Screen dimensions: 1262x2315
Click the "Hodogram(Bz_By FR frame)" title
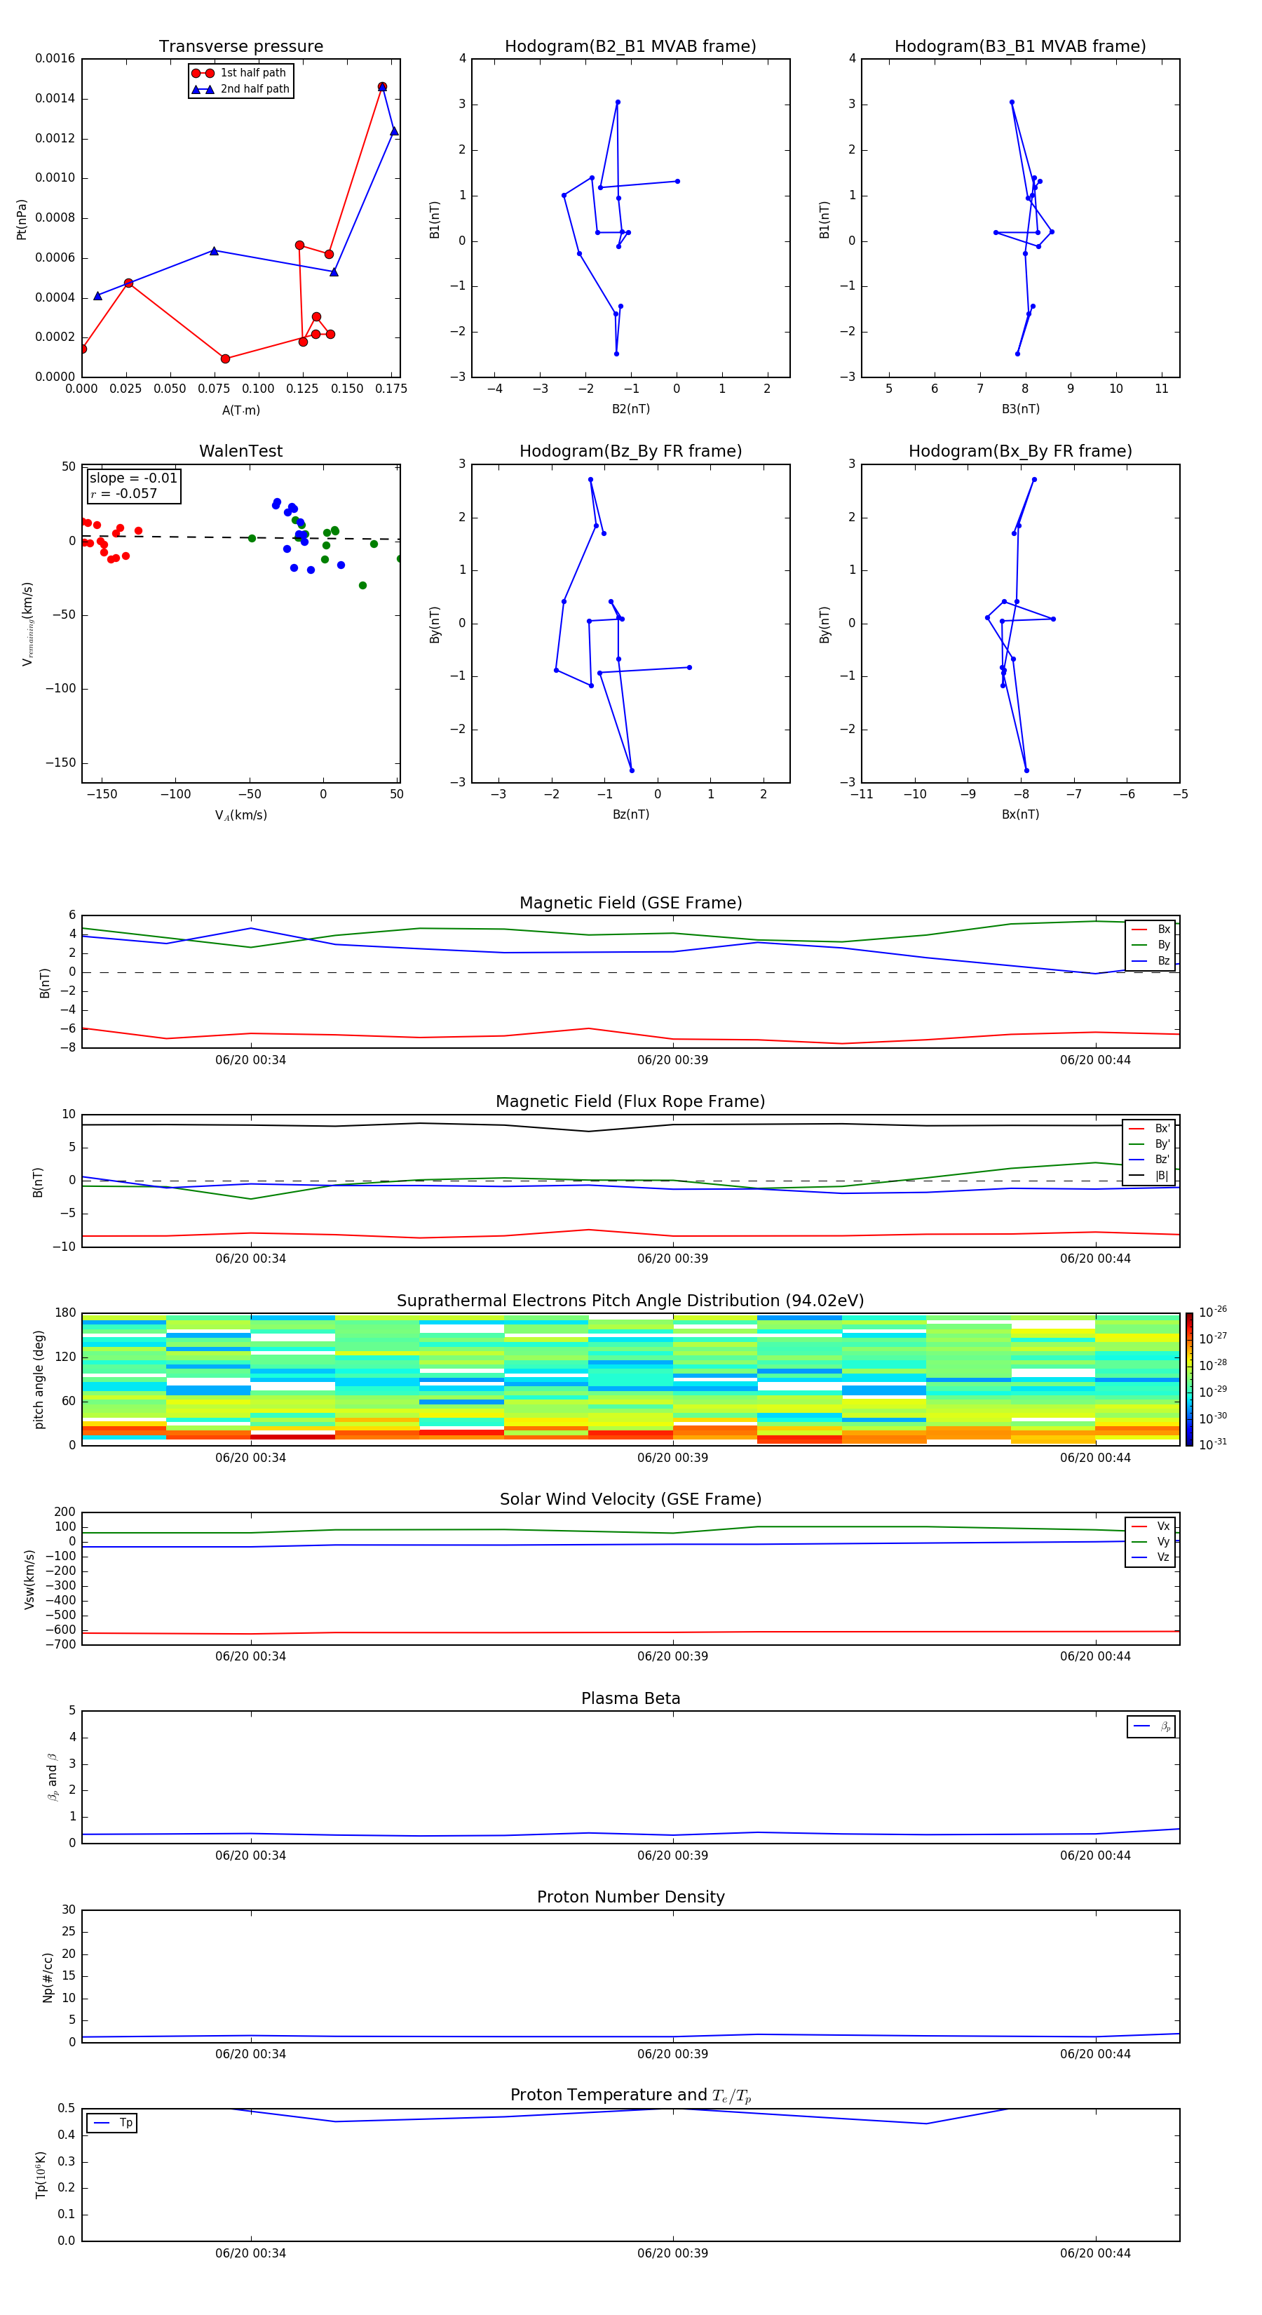(x=630, y=451)
